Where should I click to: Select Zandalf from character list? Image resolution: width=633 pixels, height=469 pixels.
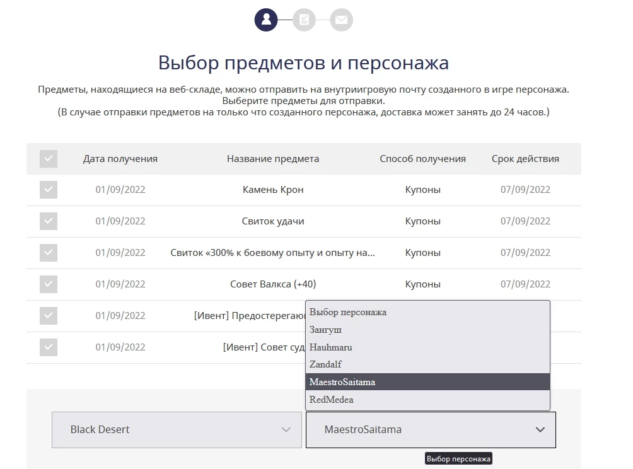[x=428, y=364]
